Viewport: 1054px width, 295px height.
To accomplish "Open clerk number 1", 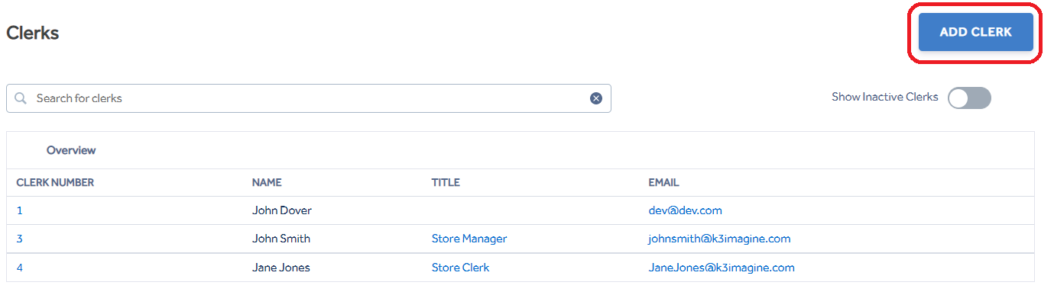I will (20, 210).
